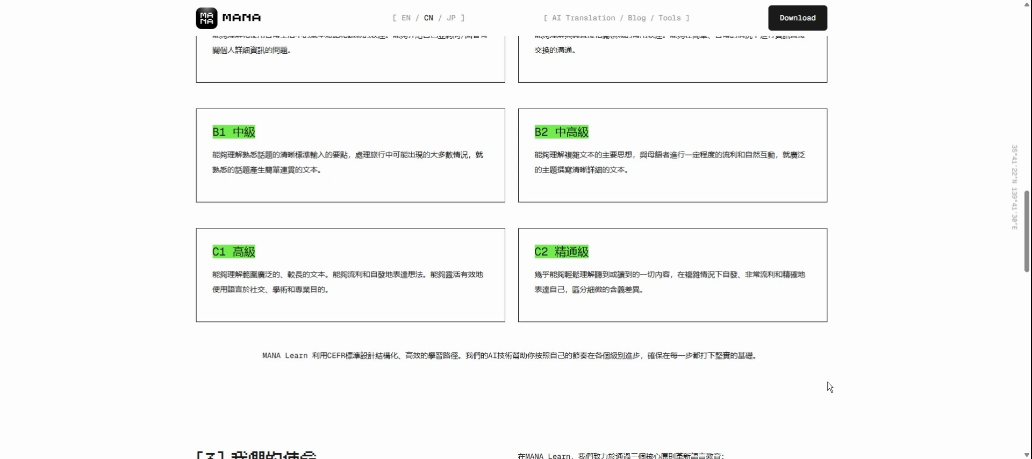Click the 關個人詳細資訊的問題 text line
This screenshot has width=1032, height=459.
(252, 50)
